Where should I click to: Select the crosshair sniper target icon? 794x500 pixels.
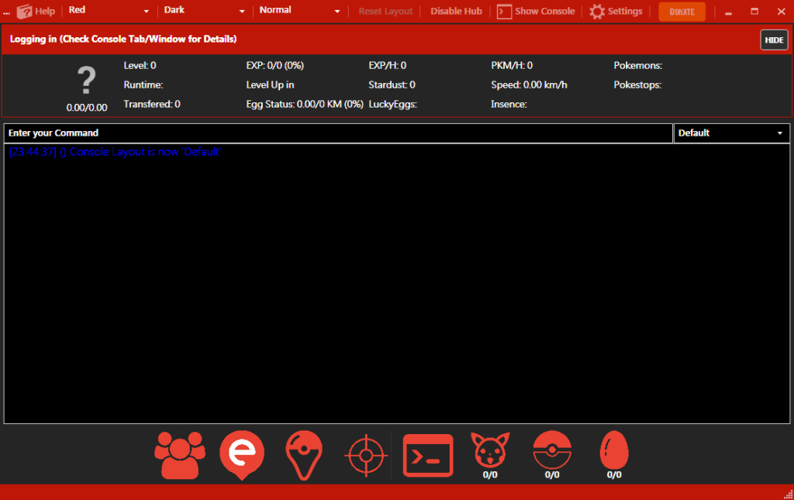click(x=364, y=455)
